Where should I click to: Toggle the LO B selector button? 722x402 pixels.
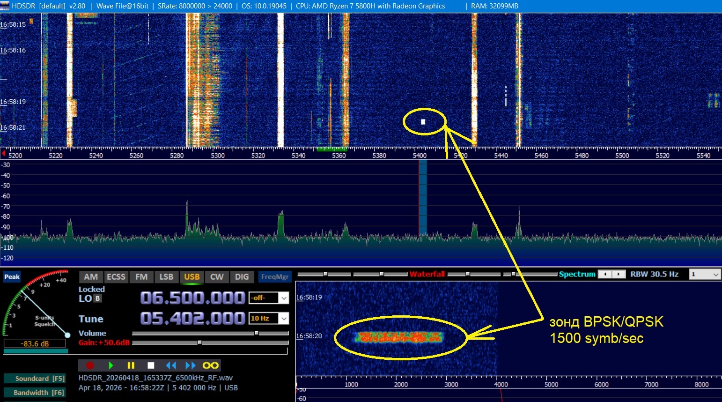pyautogui.click(x=97, y=298)
